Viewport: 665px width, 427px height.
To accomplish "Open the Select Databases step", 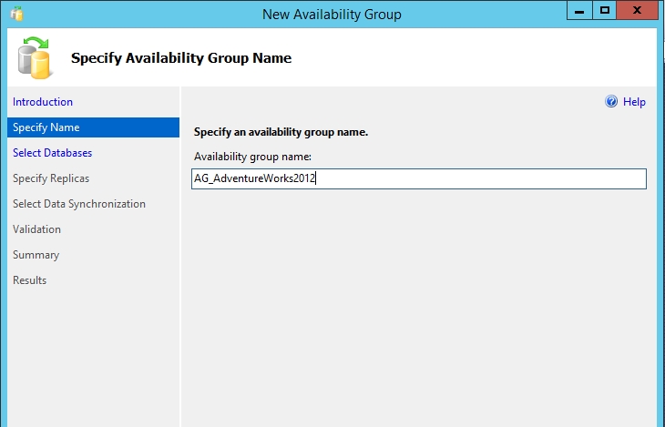I will (52, 153).
